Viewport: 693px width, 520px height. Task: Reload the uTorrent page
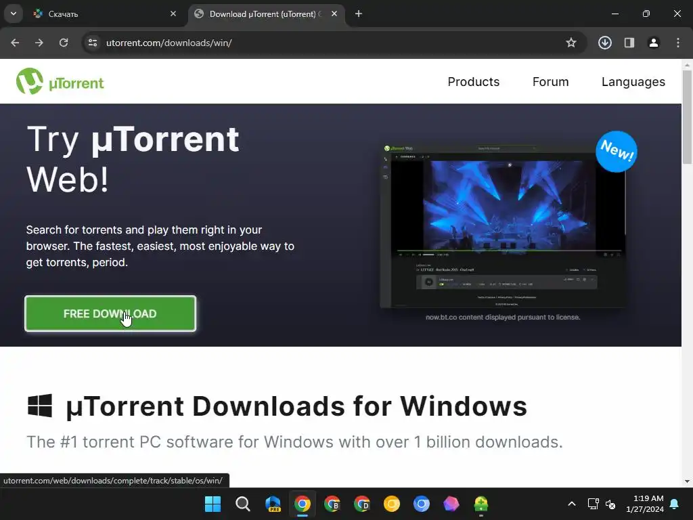(x=64, y=43)
